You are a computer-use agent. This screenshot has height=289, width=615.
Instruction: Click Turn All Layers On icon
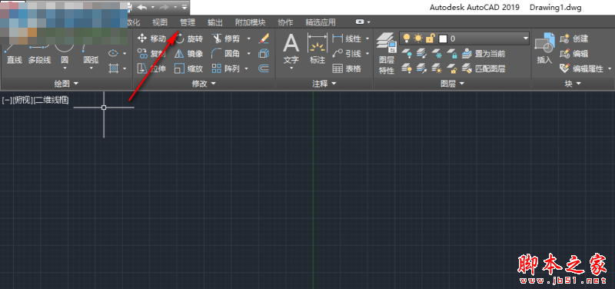coord(407,68)
